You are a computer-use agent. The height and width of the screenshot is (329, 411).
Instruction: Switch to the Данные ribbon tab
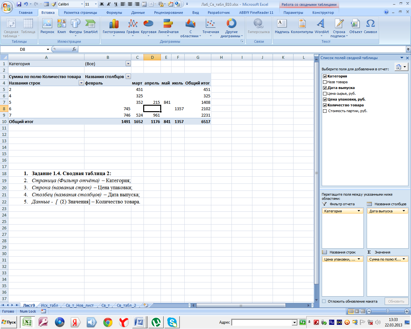[138, 13]
